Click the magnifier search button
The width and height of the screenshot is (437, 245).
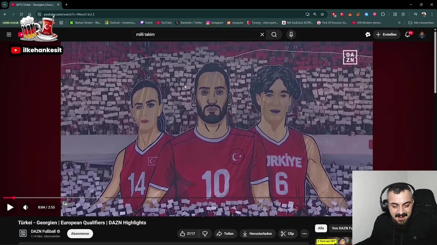point(274,34)
